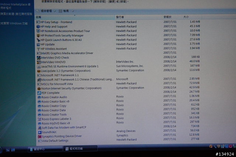Select the Roxio Creator Tools name

(54, 115)
